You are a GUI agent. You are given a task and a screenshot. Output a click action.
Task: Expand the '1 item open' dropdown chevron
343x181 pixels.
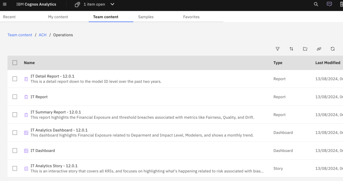click(112, 4)
